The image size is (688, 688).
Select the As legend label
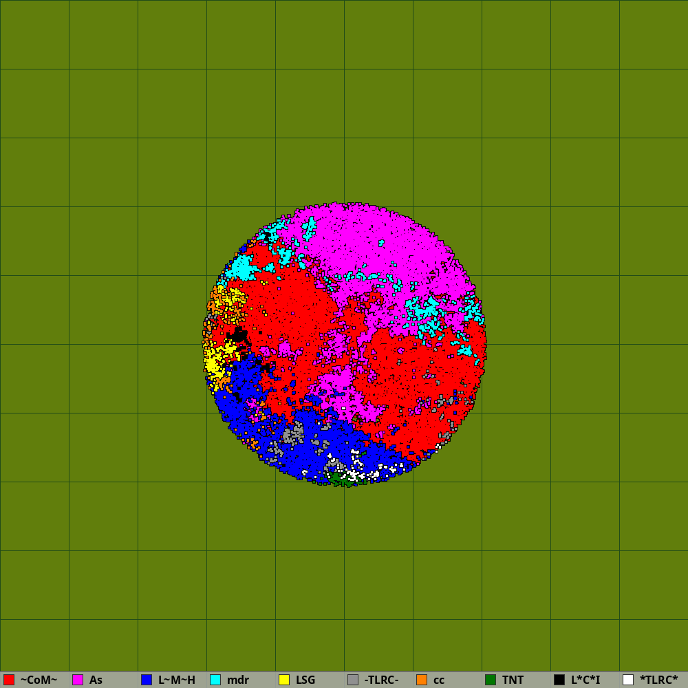[x=96, y=680]
